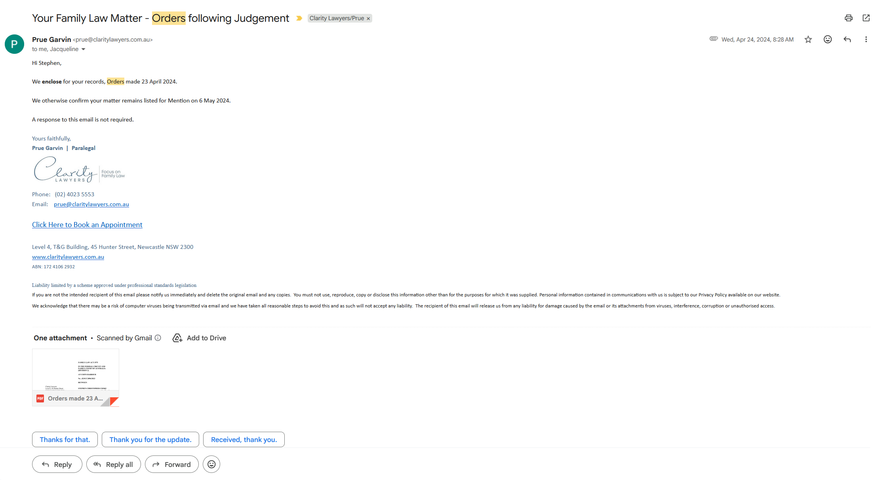This screenshot has width=872, height=480.
Task: Show Scanned by Gmail info icon
Action: pyautogui.click(x=158, y=338)
